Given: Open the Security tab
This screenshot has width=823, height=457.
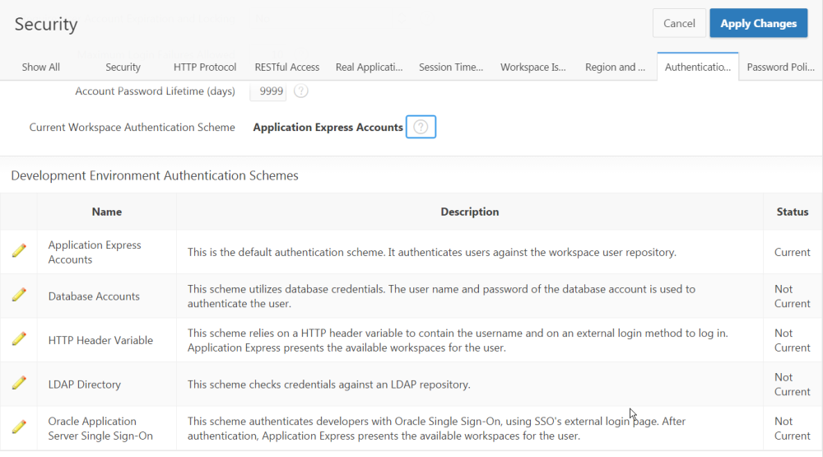Looking at the screenshot, I should point(123,68).
